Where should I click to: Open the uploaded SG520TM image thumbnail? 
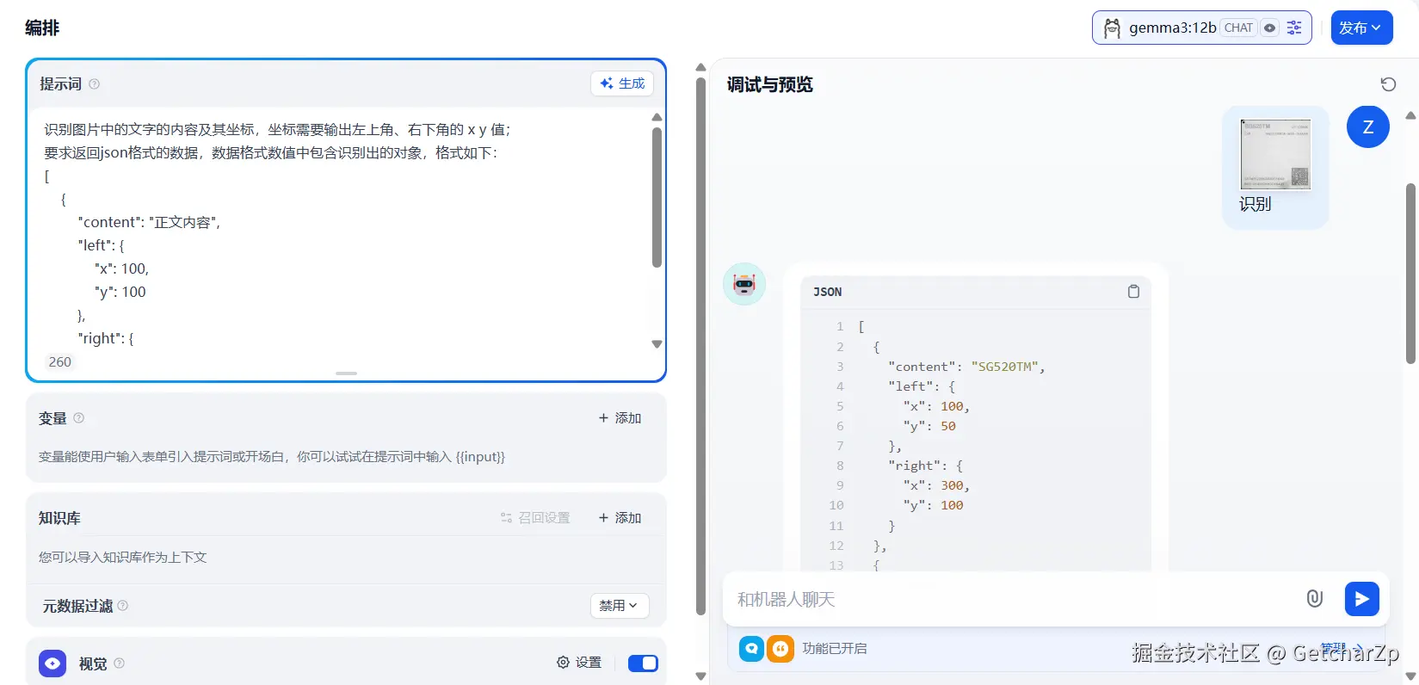[1275, 154]
